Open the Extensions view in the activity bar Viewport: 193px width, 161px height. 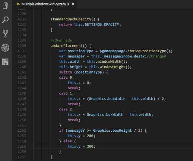click(5, 61)
